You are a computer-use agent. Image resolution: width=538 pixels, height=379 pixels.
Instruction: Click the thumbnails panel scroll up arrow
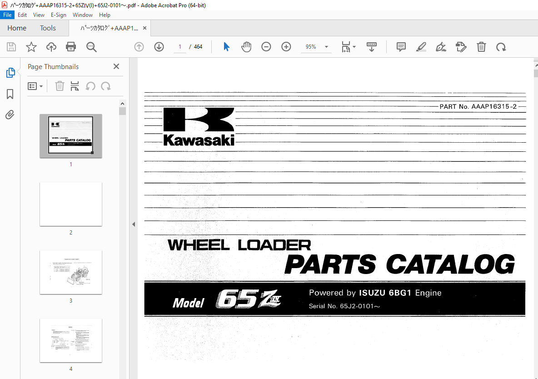(x=123, y=104)
